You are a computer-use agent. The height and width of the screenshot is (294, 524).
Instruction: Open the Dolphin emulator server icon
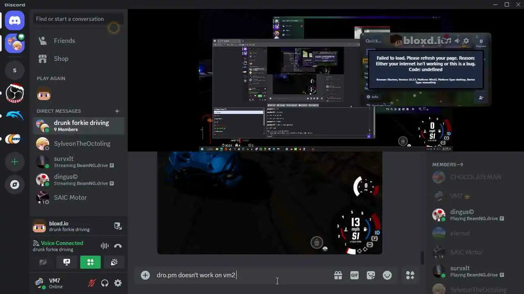pyautogui.click(x=15, y=116)
